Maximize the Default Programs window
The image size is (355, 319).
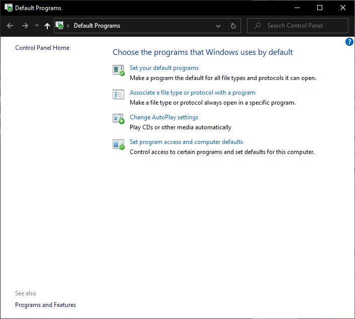[320, 8]
